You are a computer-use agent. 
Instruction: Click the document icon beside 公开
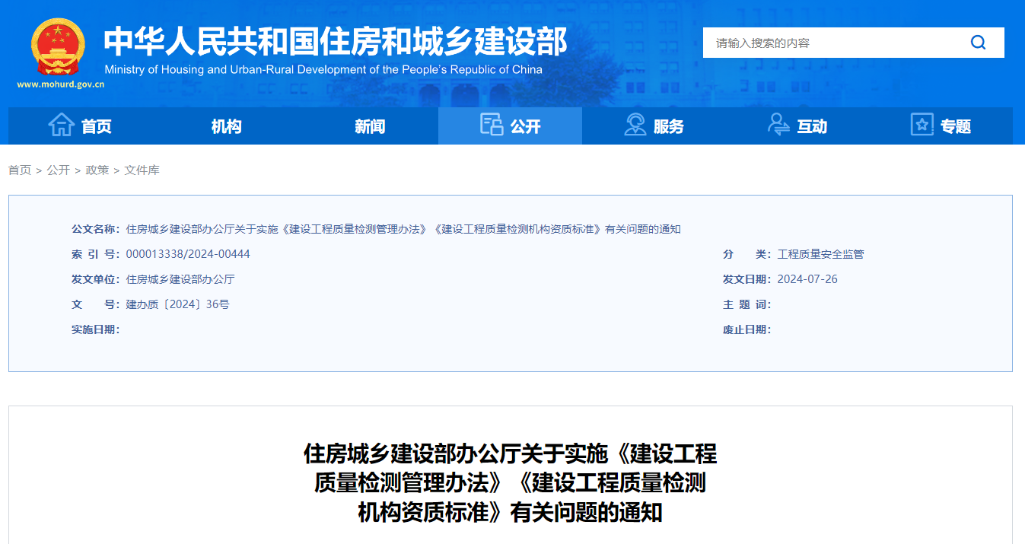[x=492, y=125]
